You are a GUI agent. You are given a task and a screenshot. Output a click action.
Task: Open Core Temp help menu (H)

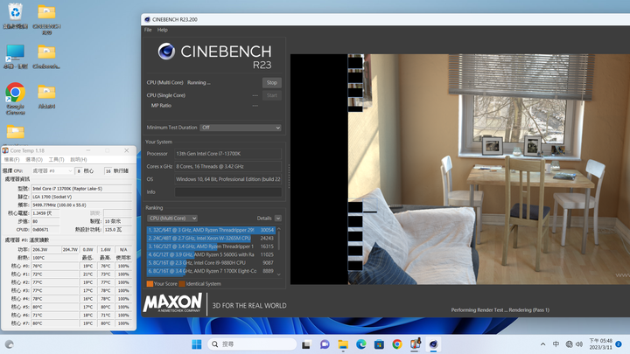79,160
